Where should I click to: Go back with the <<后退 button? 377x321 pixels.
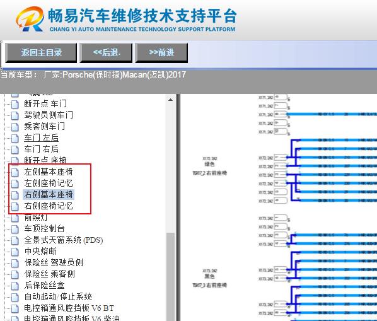coord(106,52)
